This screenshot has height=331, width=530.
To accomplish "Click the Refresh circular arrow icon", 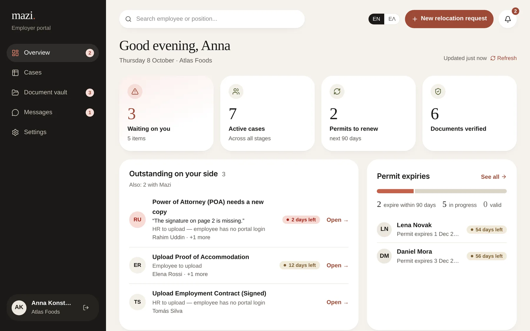I will tap(493, 58).
